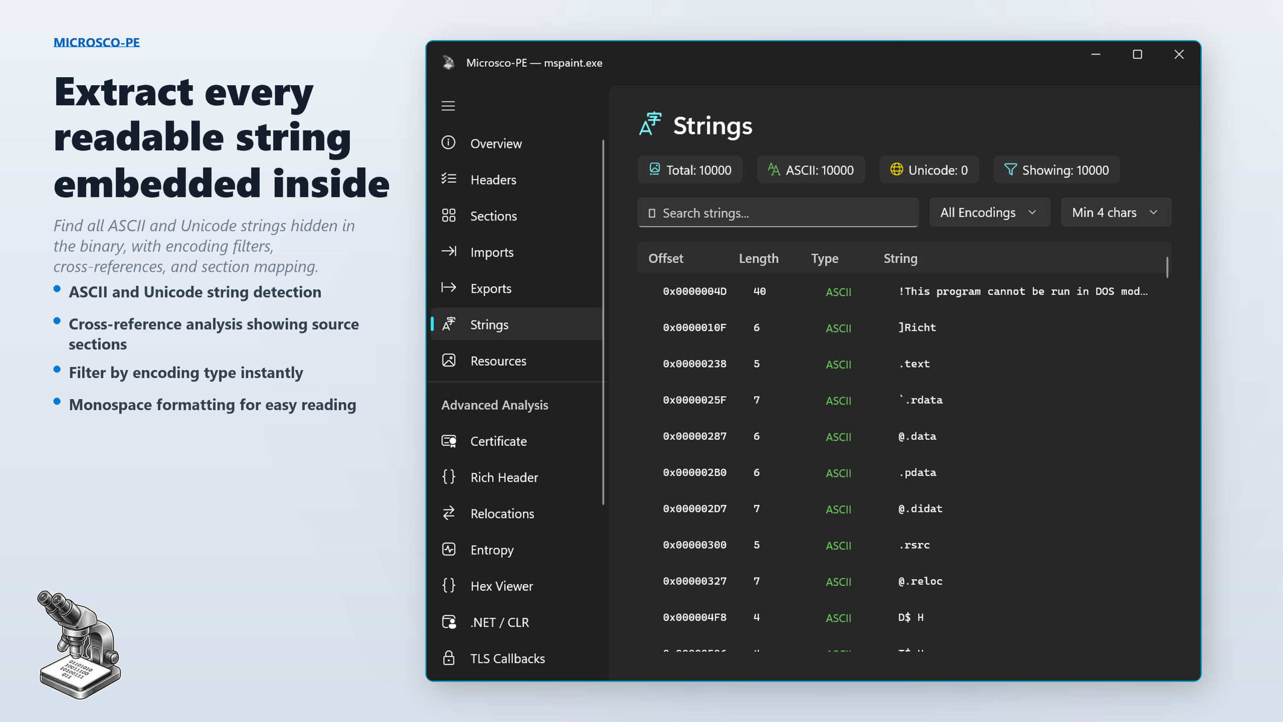Click the Resources image icon
Image resolution: width=1283 pixels, height=722 pixels.
(x=449, y=360)
